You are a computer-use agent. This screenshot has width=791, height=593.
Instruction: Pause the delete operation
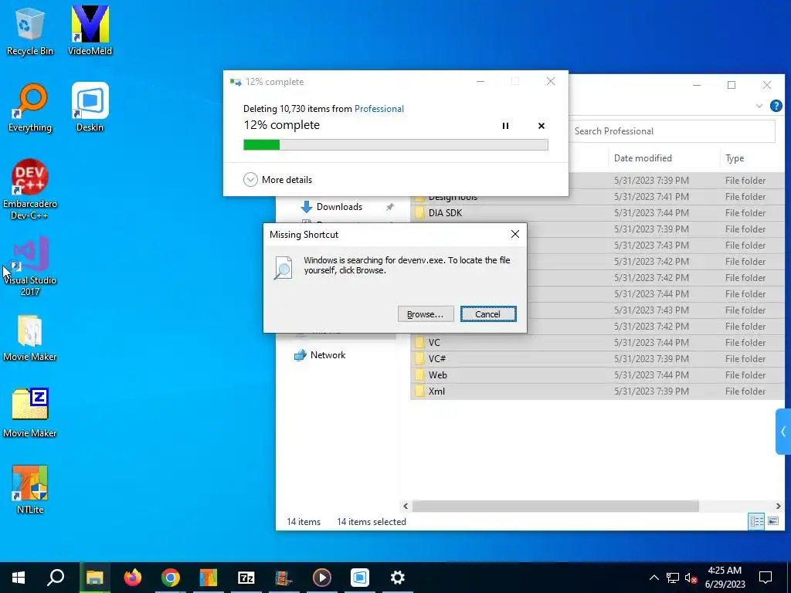(x=505, y=126)
